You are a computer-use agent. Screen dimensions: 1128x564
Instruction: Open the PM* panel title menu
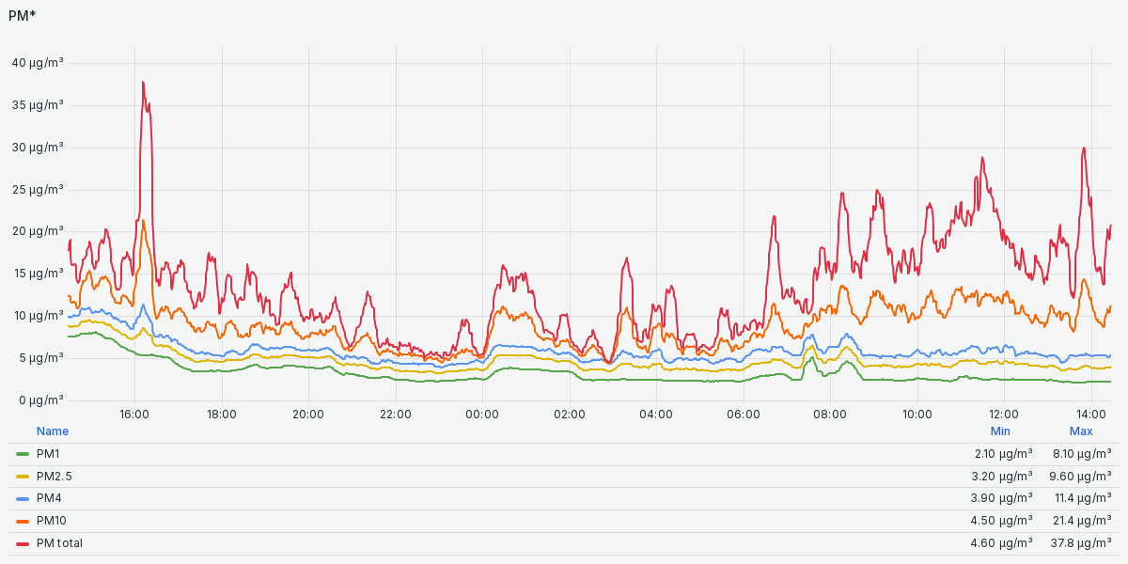(23, 16)
